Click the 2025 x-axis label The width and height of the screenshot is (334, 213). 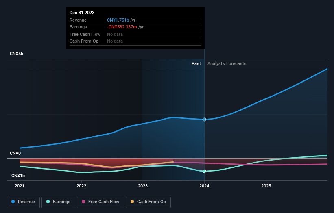coord(266,186)
